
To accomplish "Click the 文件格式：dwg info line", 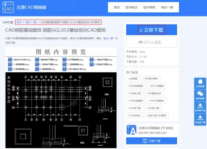I will coord(136,52).
